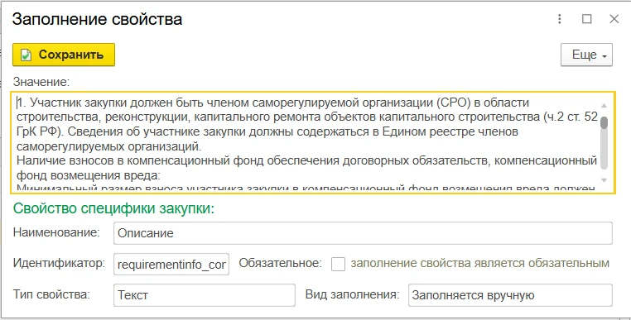This screenshot has width=631, height=320.
Task: Click the 'Заполнение свойства' window title
Action: point(97,19)
